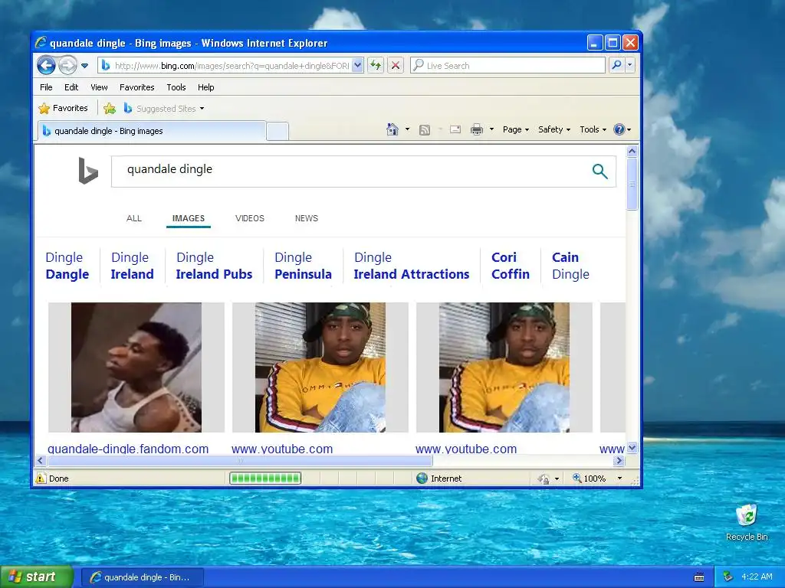This screenshot has width=785, height=588.
Task: Click the Home icon in command bar
Action: [392, 129]
